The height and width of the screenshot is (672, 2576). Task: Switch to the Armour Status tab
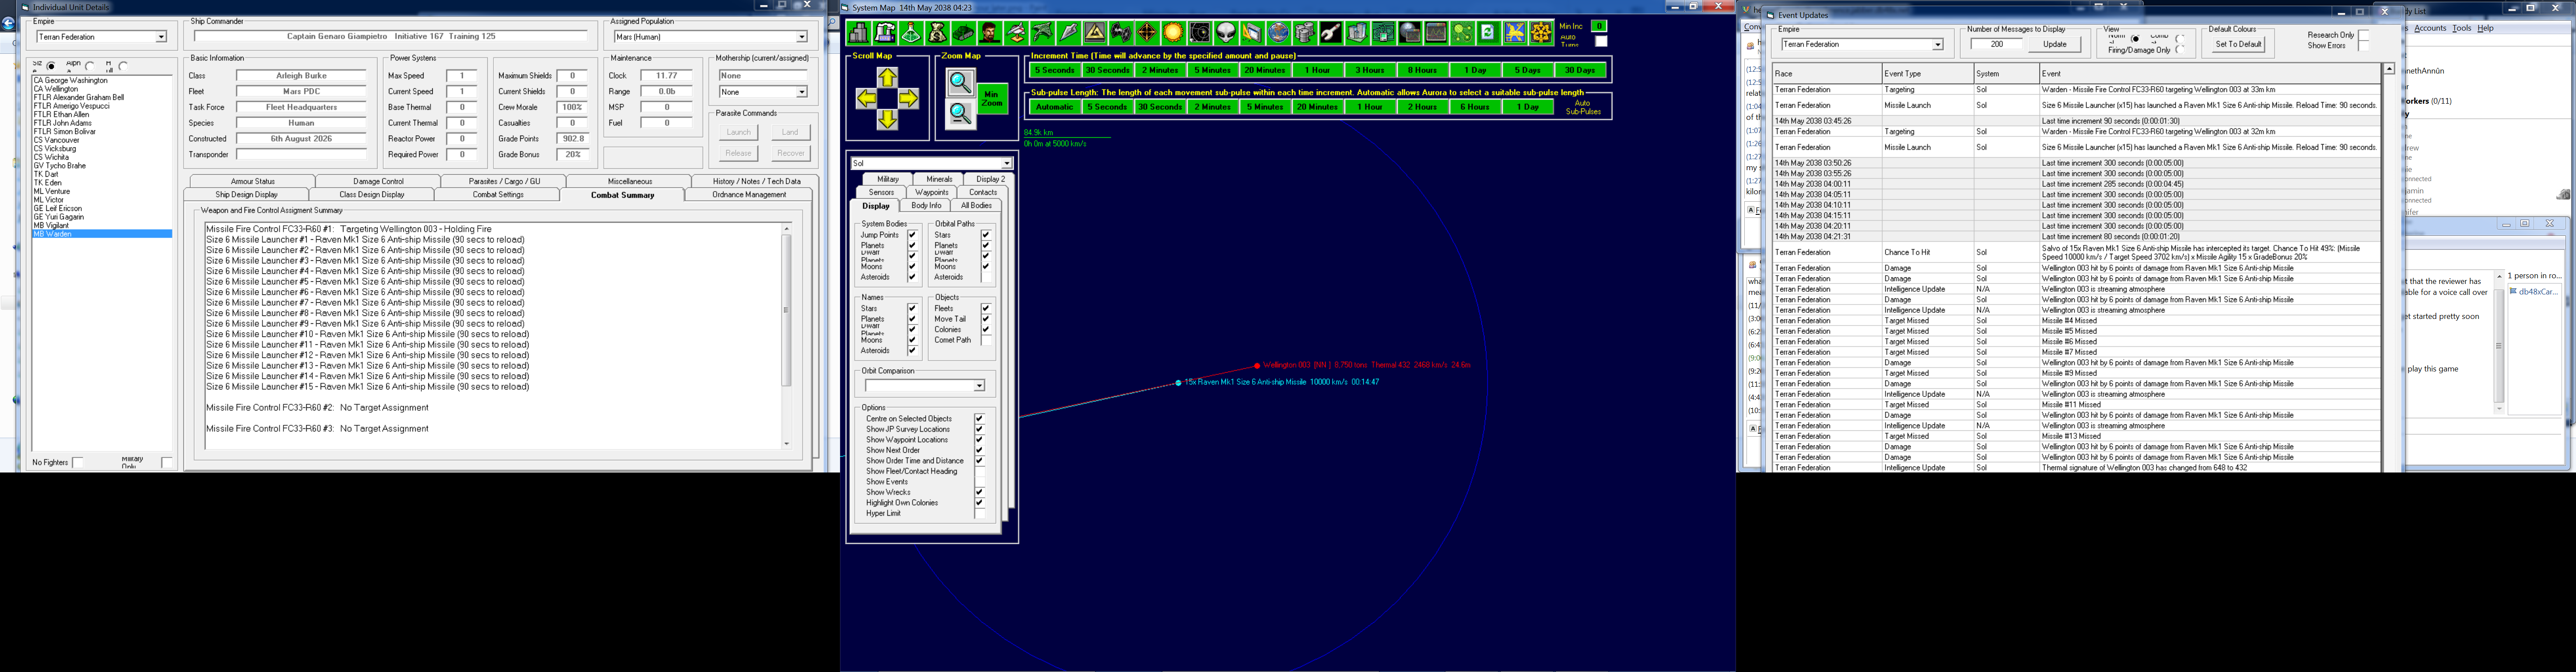252,181
